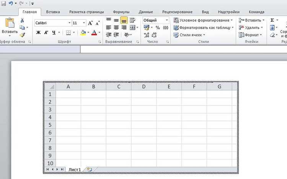Apply the red font color A
The height and width of the screenshot is (179, 287).
coord(94,33)
